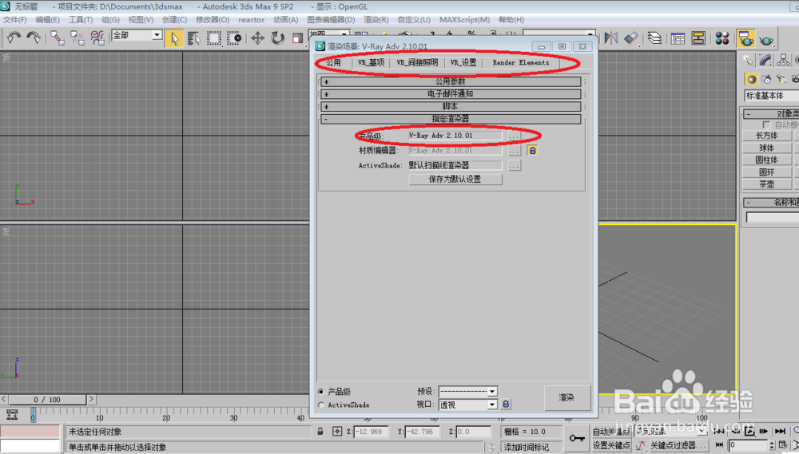This screenshot has height=454, width=799.
Task: Open the Layer Manager icon
Action: pyautogui.click(x=655, y=38)
